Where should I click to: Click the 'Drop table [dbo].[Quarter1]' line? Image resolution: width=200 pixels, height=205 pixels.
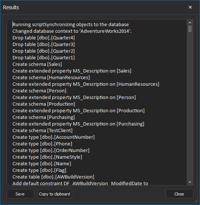coord(44,58)
